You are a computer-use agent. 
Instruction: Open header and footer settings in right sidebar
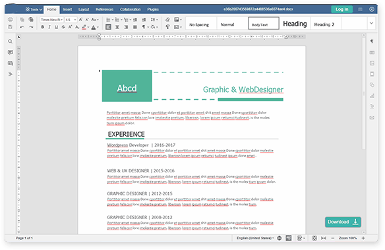372,74
